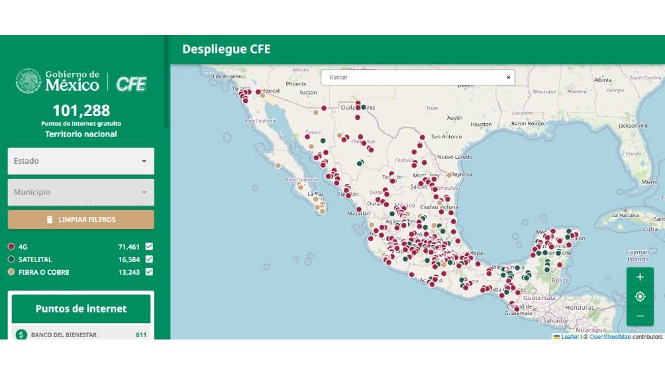
Task: Toggle the Satelital layer checkbox
Action: click(149, 259)
